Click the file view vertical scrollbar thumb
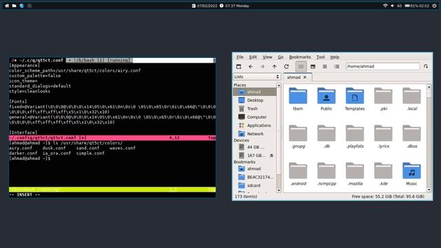The width and height of the screenshot is (441, 248). [429, 94]
